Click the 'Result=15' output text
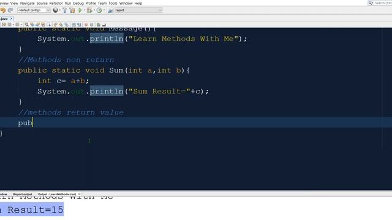This screenshot has width=392, height=220. point(36,210)
